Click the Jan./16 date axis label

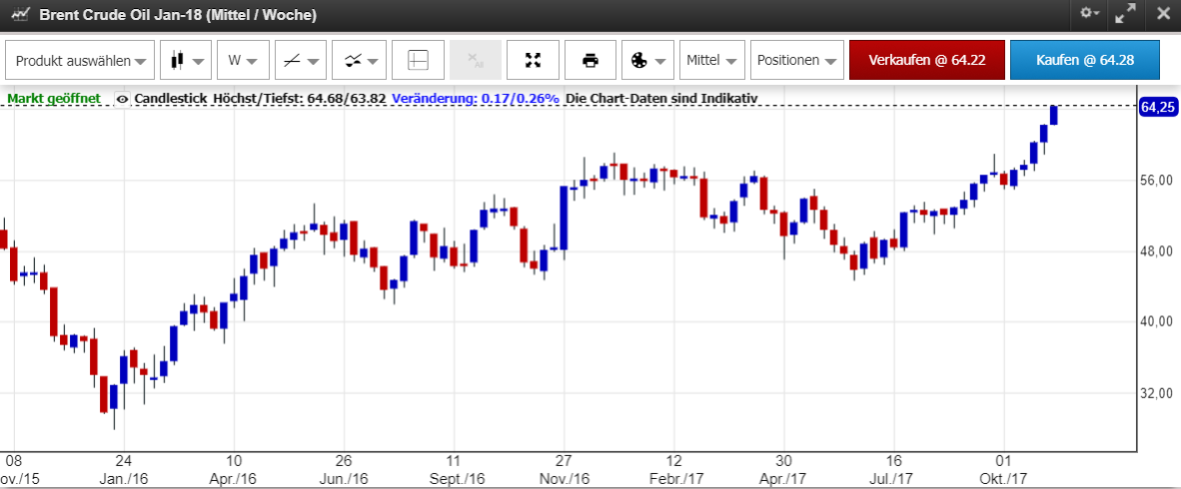[x=124, y=478]
